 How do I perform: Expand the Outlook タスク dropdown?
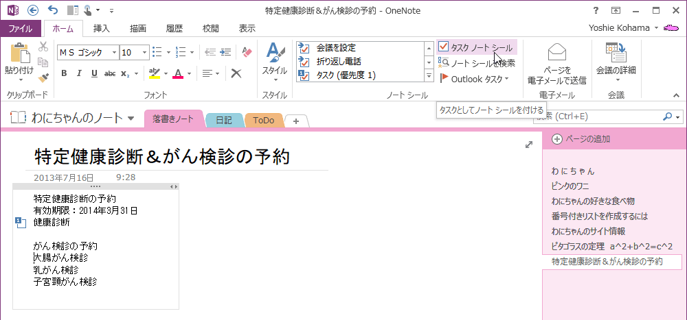pyautogui.click(x=506, y=79)
